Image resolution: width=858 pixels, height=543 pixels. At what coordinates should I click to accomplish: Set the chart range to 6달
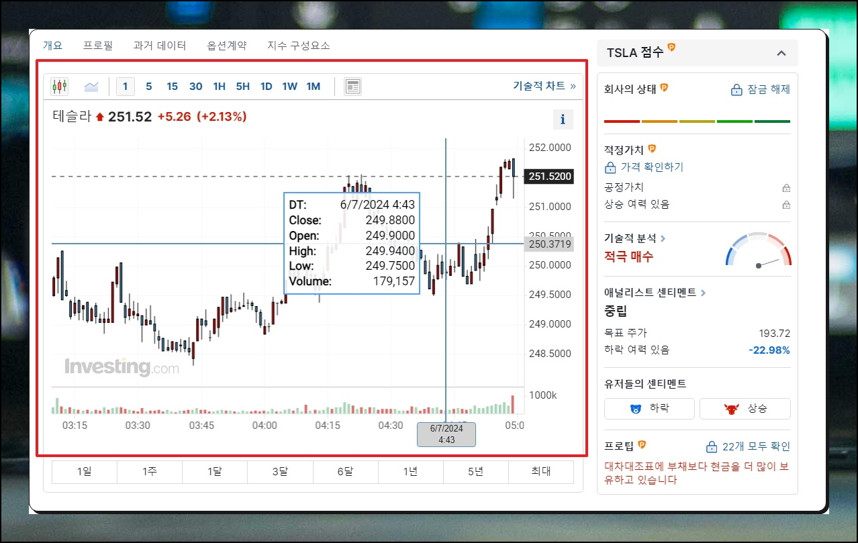345,472
